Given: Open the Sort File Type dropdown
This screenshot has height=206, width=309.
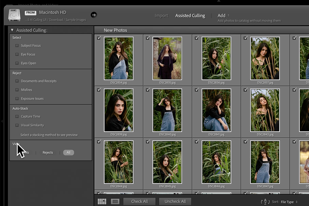Looking at the screenshot, I should click(289, 202).
